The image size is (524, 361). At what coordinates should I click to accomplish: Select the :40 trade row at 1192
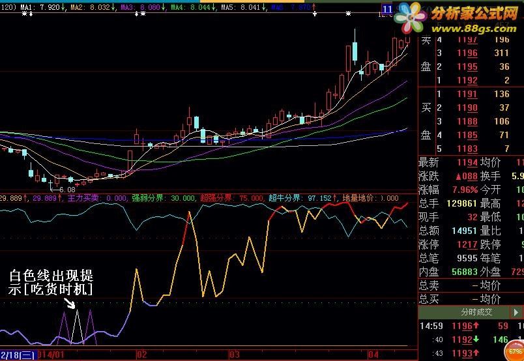pyautogui.click(x=471, y=339)
